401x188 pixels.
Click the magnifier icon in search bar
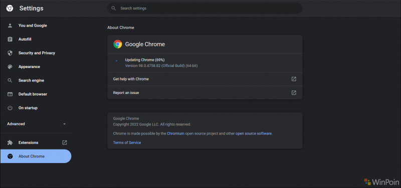point(114,8)
